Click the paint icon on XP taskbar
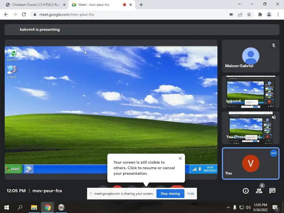Screen dimensions: 284x213 29,169
